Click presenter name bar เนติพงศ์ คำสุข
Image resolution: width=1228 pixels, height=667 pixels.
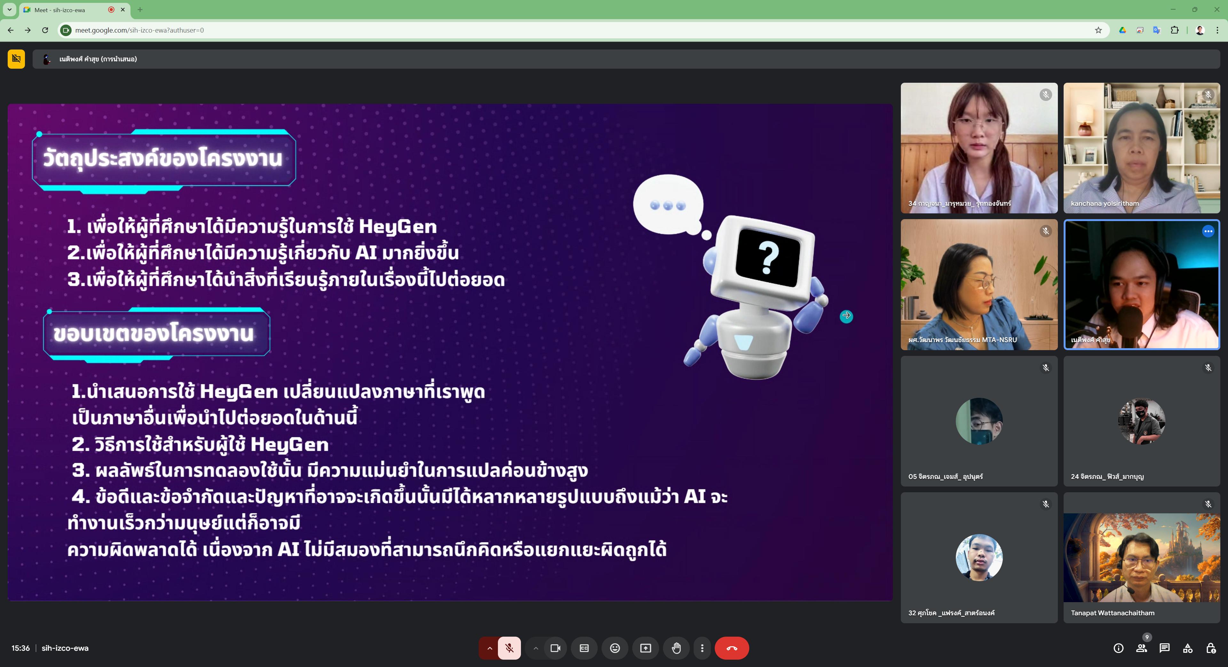[626, 59]
